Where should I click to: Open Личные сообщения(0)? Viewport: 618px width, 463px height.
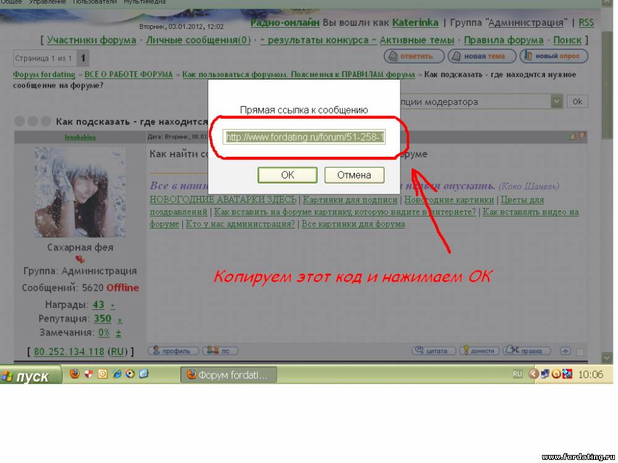click(198, 40)
